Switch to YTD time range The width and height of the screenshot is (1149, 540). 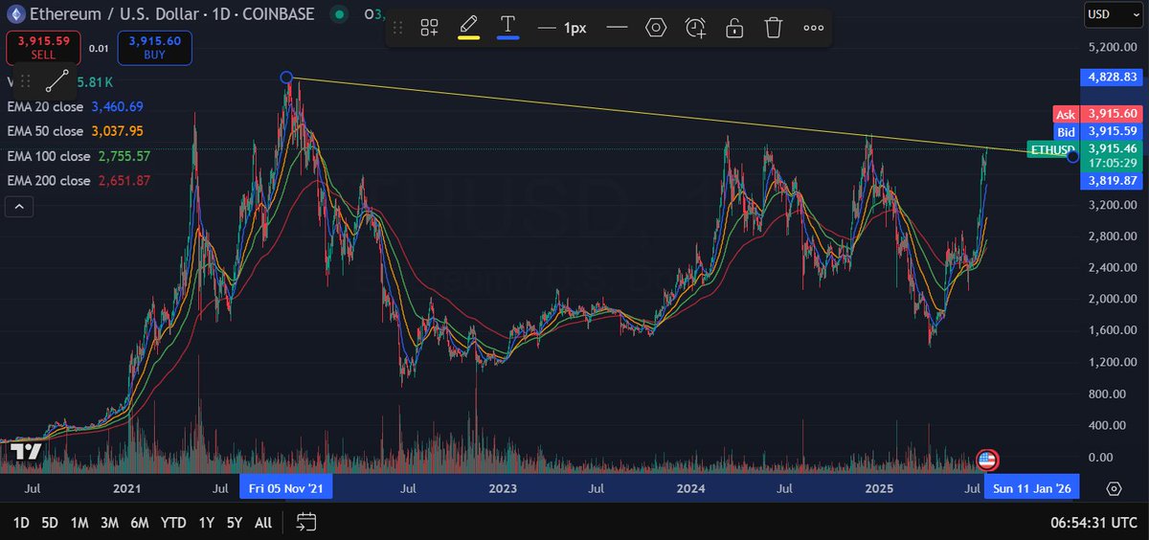tap(173, 523)
